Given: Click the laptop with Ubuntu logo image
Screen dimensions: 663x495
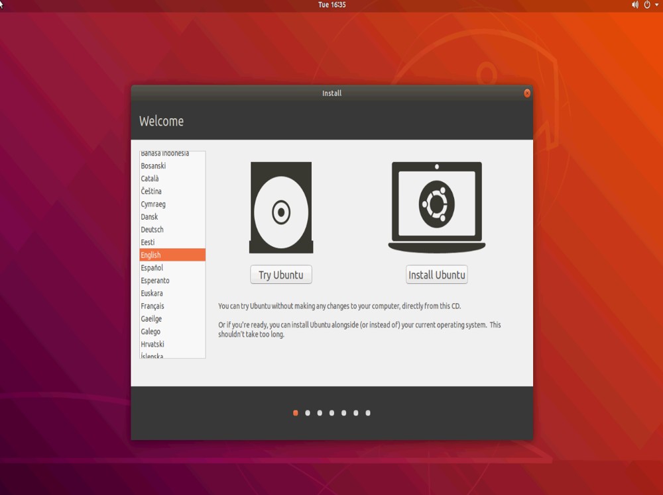Looking at the screenshot, I should click(437, 207).
